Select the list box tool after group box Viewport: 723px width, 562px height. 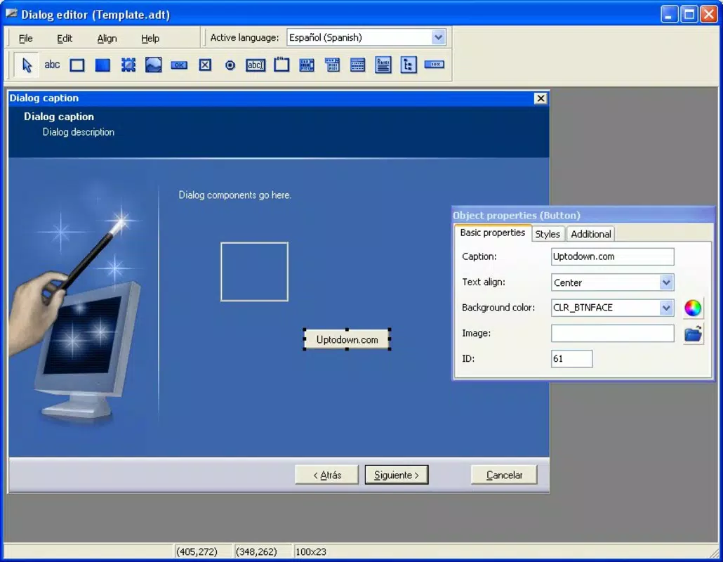pos(307,65)
